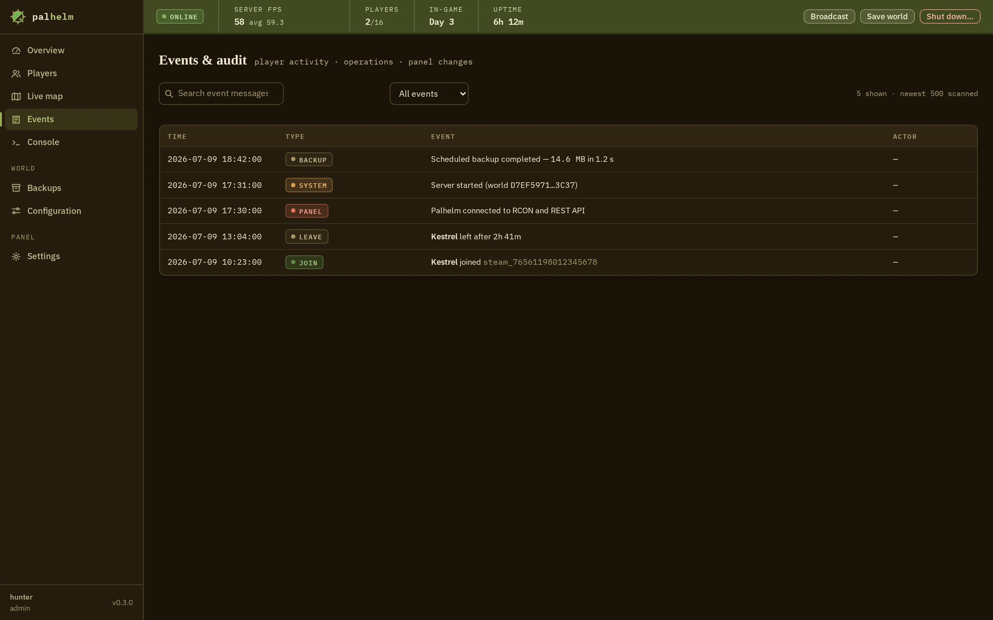Click the search magnifier icon
Image resolution: width=993 pixels, height=620 pixels.
tap(168, 94)
